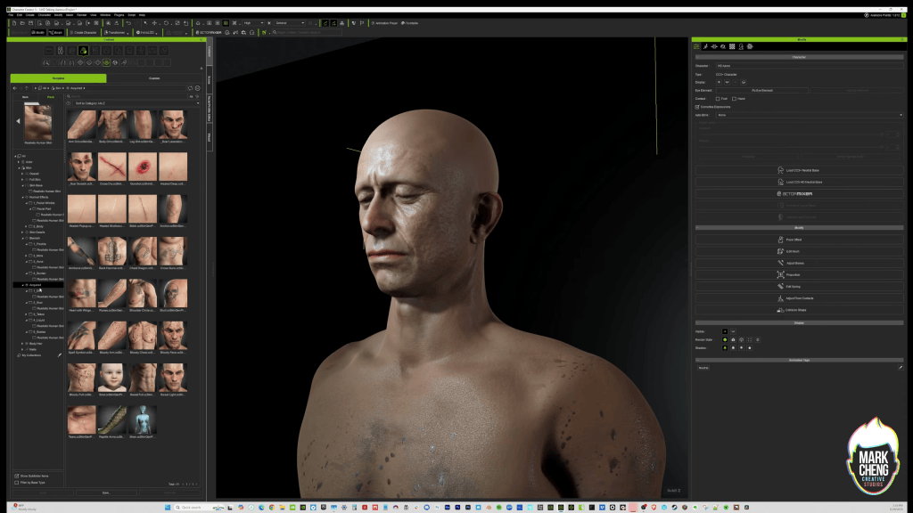Click the content Search field

tap(128, 96)
